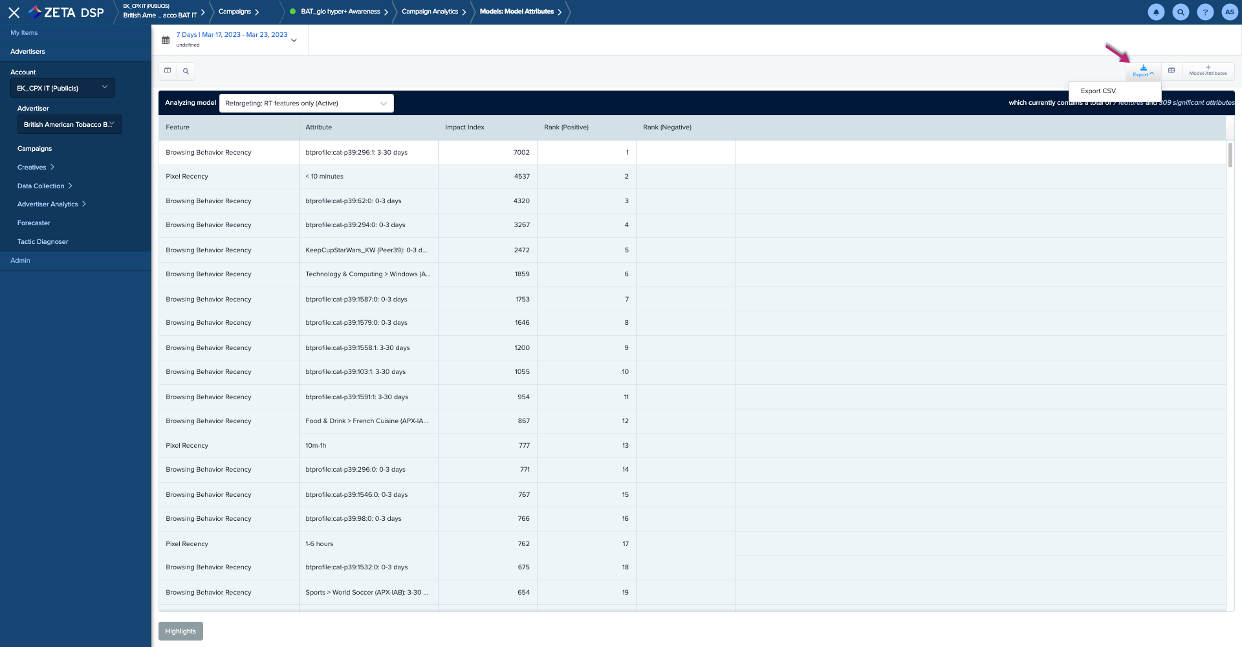Open Campaign Analytics breadcrumb
The width and height of the screenshot is (1242, 647).
(430, 12)
